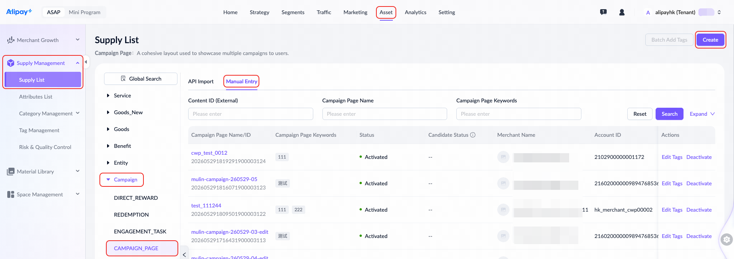The height and width of the screenshot is (259, 734).
Task: Open the Traffic menu
Action: [x=324, y=12]
